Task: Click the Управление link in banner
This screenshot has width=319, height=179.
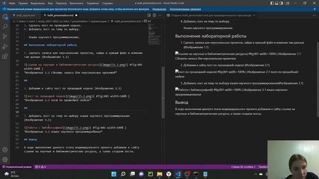Action: coord(159,9)
